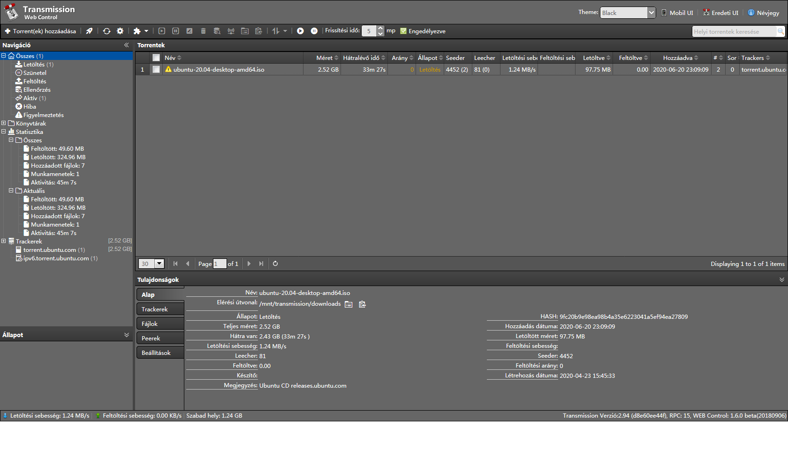The image size is (788, 449).
Task: Expand the Trackerek tree node
Action: [x=4, y=241]
